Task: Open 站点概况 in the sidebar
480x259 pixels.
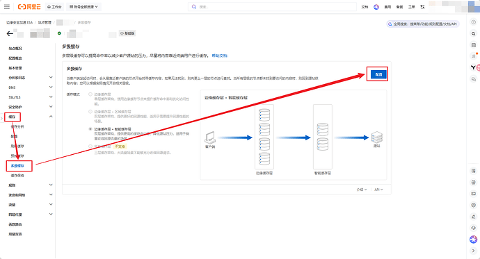Action: coord(15,48)
